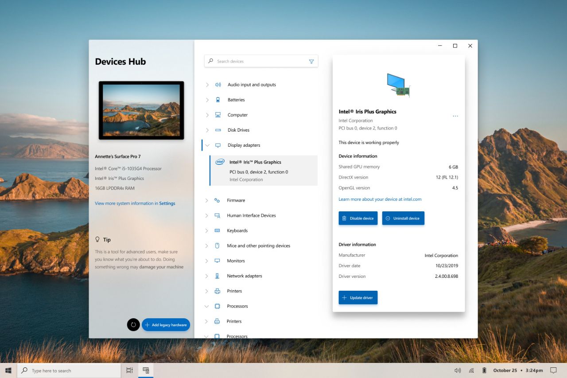The image size is (567, 378).
Task: Collapse the Display adapters chevron
Action: (207, 145)
